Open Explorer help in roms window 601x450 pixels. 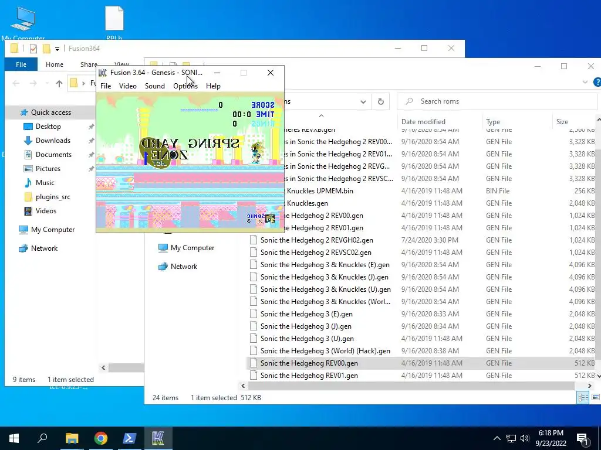[x=597, y=82]
